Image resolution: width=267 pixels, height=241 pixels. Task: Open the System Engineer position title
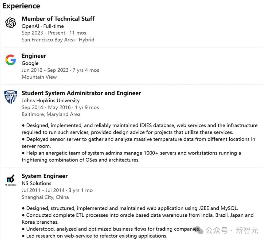[45, 176]
